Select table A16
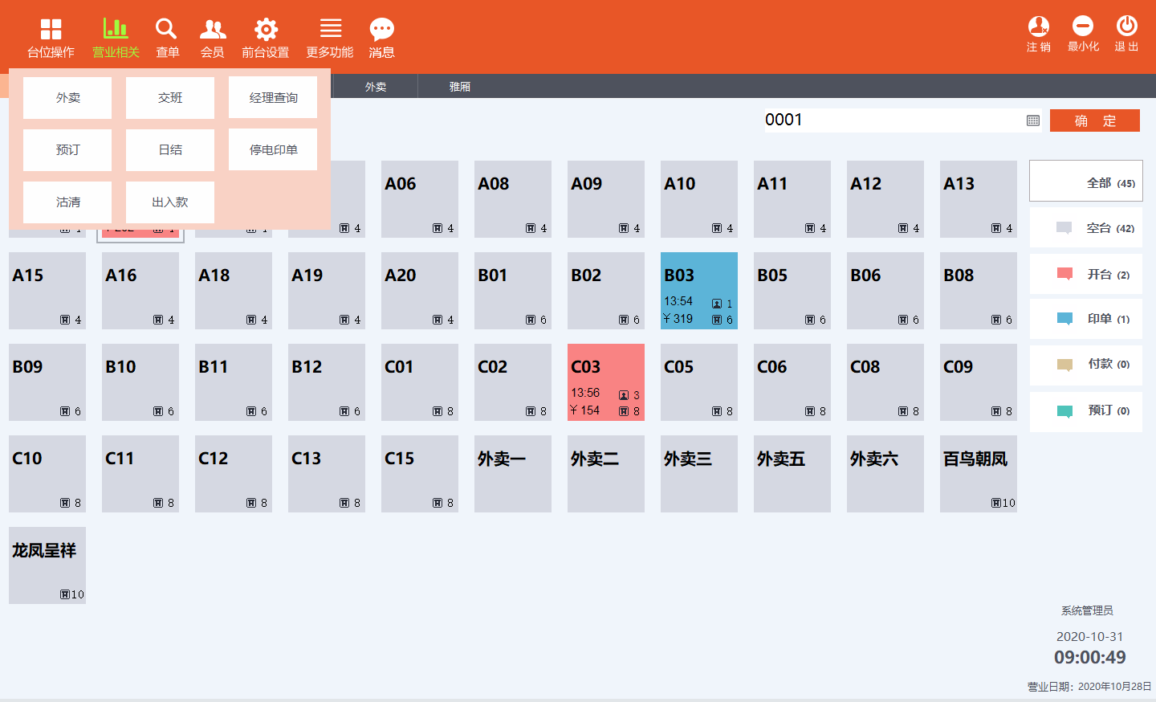This screenshot has height=702, width=1156. [140, 291]
